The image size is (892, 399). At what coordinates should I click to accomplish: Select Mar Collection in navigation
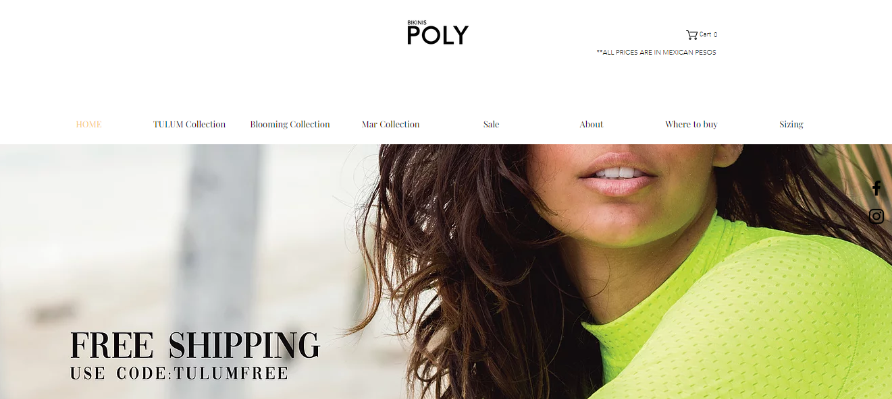[390, 124]
